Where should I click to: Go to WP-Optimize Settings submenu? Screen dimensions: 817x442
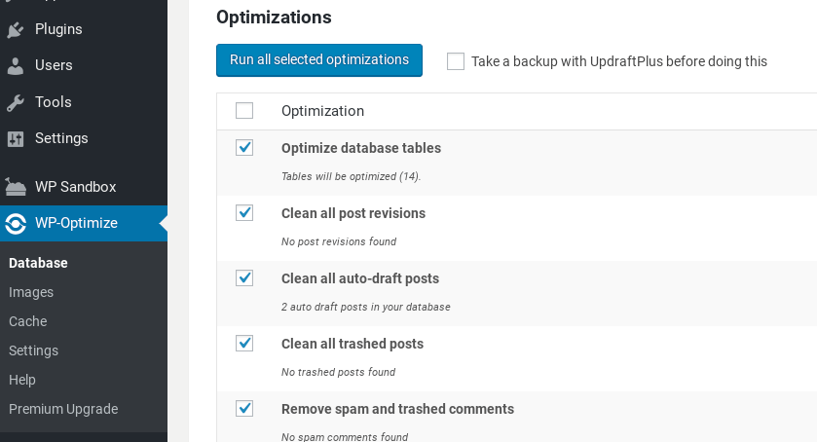pos(33,350)
